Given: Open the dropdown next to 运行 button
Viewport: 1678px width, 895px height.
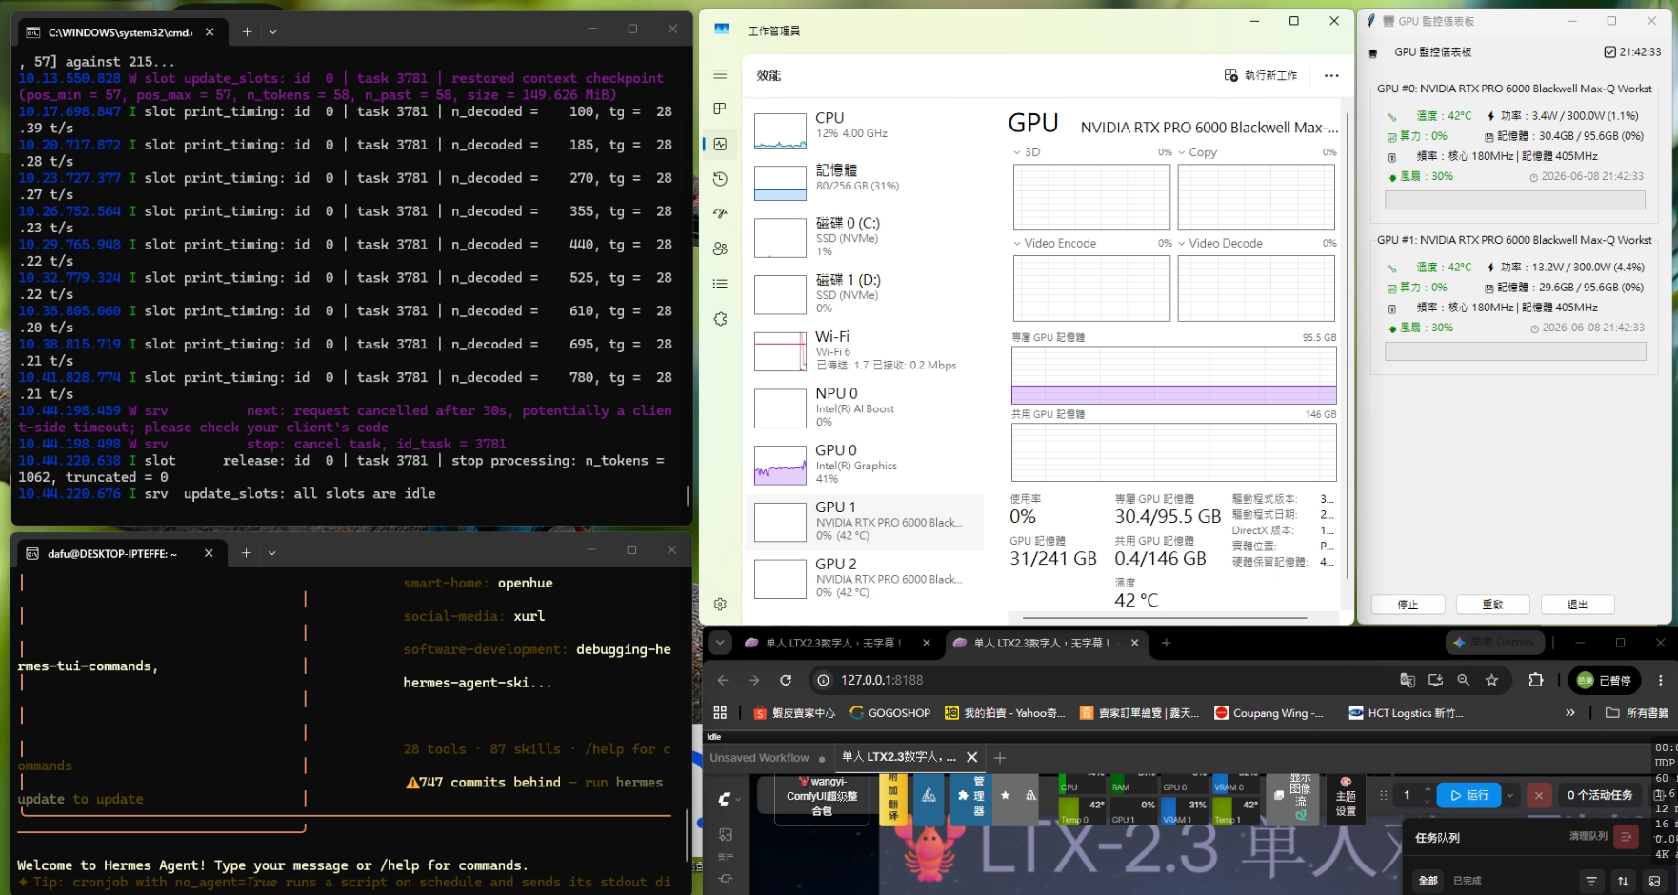Looking at the screenshot, I should (1509, 795).
